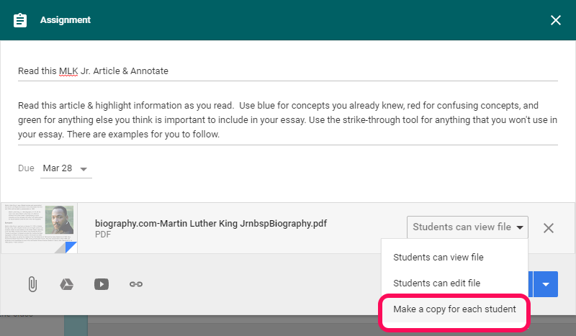This screenshot has height=336, width=576.
Task: Select 'Students can edit file' option
Action: point(436,283)
